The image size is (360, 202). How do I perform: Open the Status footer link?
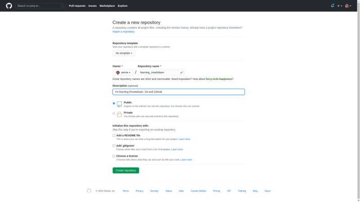pyautogui.click(x=168, y=191)
